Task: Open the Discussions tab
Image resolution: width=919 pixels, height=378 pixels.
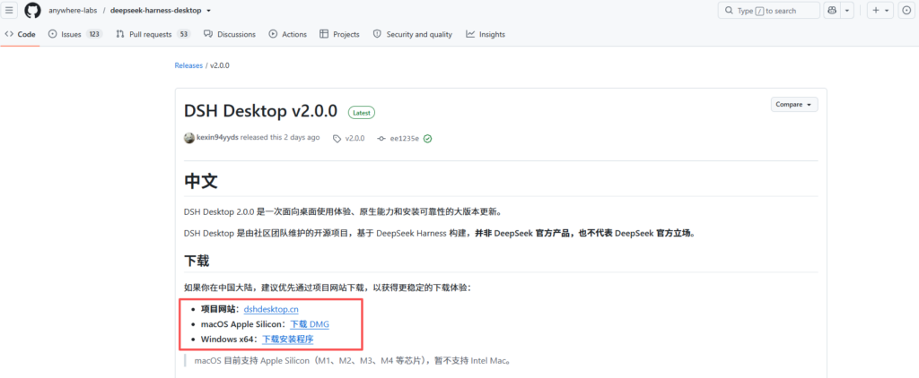Action: coord(230,35)
